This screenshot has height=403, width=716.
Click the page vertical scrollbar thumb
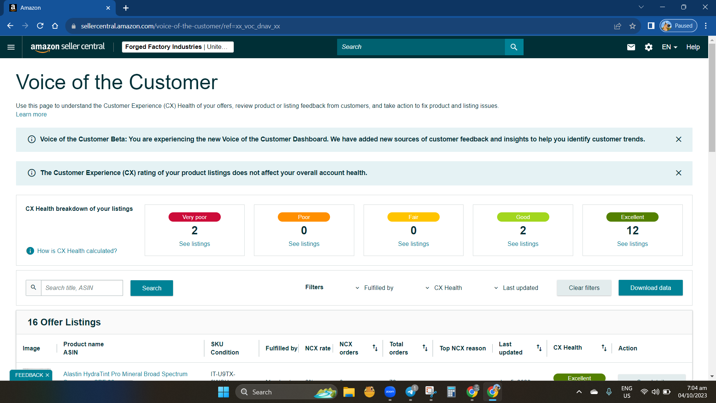pyautogui.click(x=712, y=97)
